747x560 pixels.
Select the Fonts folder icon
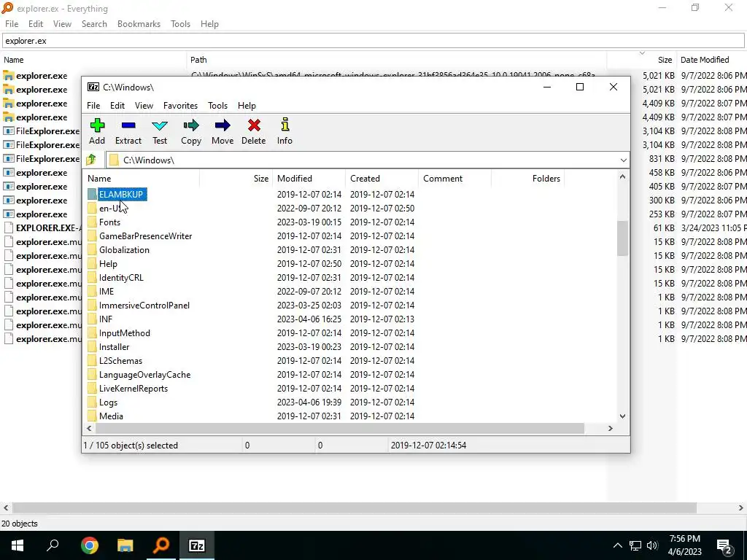click(92, 222)
